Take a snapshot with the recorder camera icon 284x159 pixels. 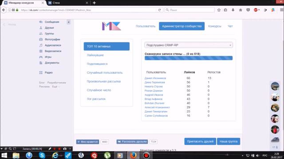coord(65,149)
